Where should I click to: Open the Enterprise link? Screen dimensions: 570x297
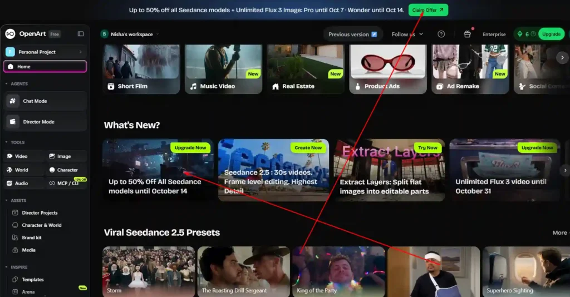click(x=494, y=34)
